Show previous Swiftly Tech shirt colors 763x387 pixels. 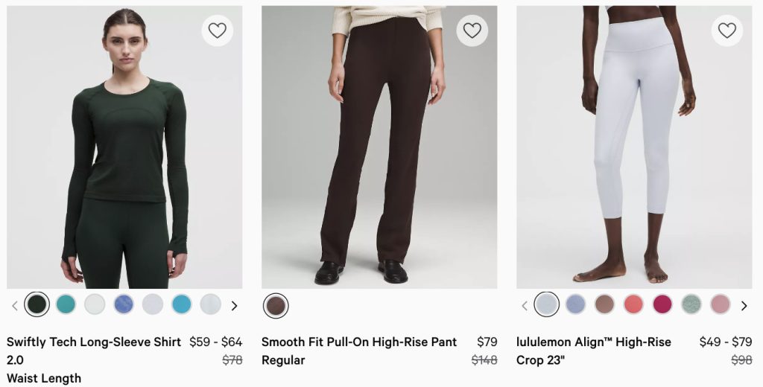pyautogui.click(x=14, y=305)
